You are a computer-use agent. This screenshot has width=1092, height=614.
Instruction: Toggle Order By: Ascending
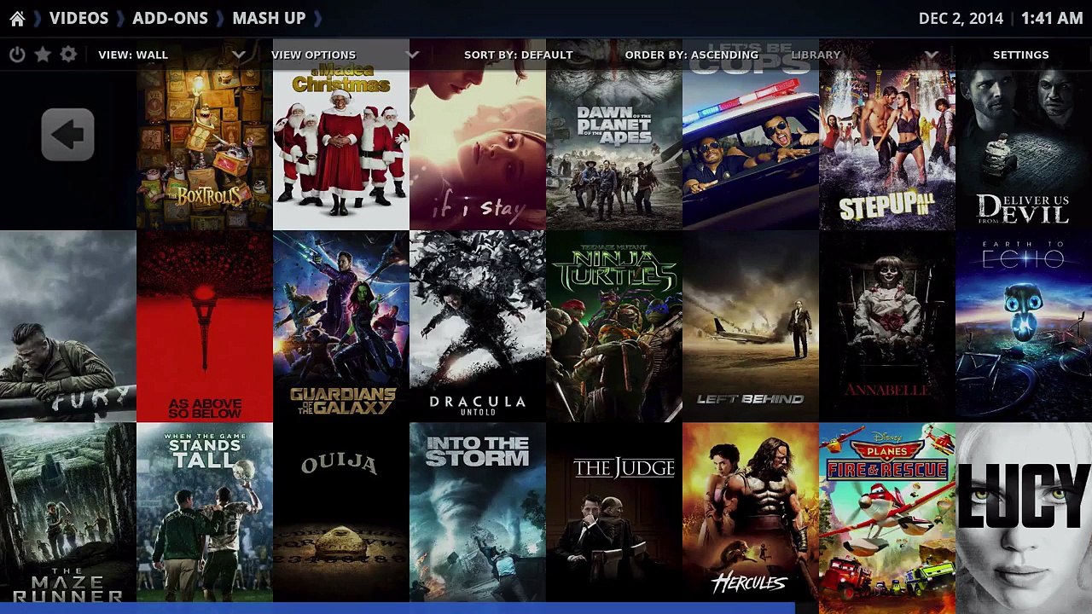[x=691, y=55]
